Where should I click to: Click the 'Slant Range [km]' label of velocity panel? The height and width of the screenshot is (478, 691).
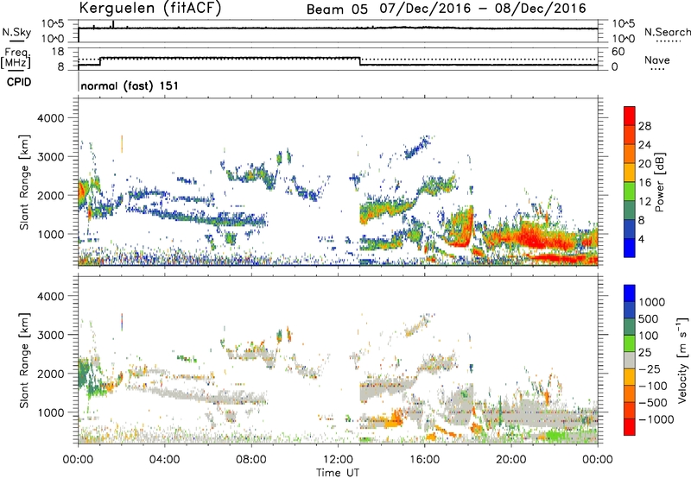[x=24, y=360]
